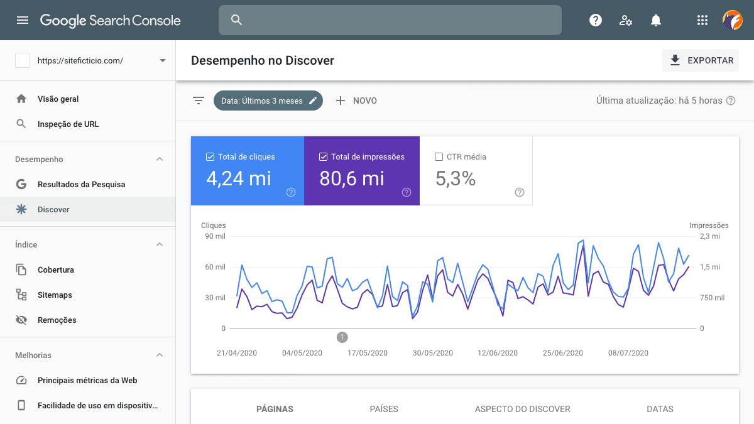Image resolution: width=754 pixels, height=424 pixels.
Task: Collapse the Melhorias section
Action: coord(160,355)
